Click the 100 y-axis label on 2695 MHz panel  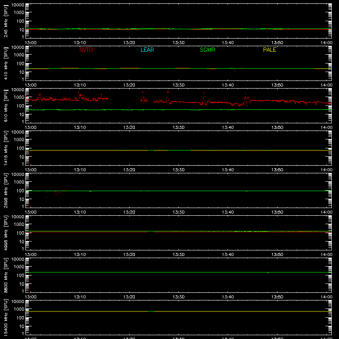point(20,191)
